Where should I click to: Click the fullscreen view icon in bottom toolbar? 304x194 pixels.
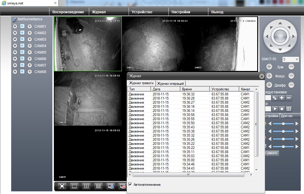coord(62,186)
